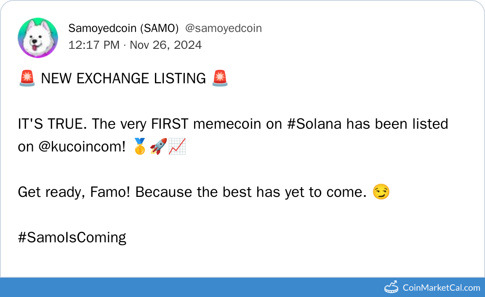Open the @samoyedcoin handle
Image resolution: width=485 pixels, height=297 pixels.
pyautogui.click(x=224, y=28)
